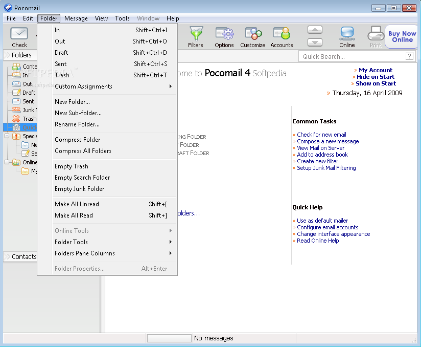Click the Online folders globe icon in tree
Viewport: 421px width, 347px height.
[x=16, y=162]
